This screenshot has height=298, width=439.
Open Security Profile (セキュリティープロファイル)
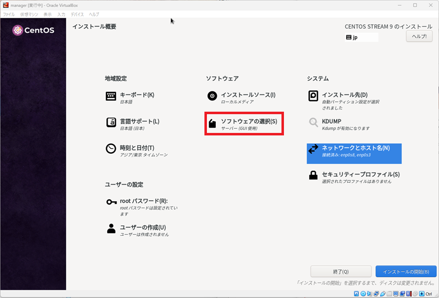pyautogui.click(x=354, y=177)
